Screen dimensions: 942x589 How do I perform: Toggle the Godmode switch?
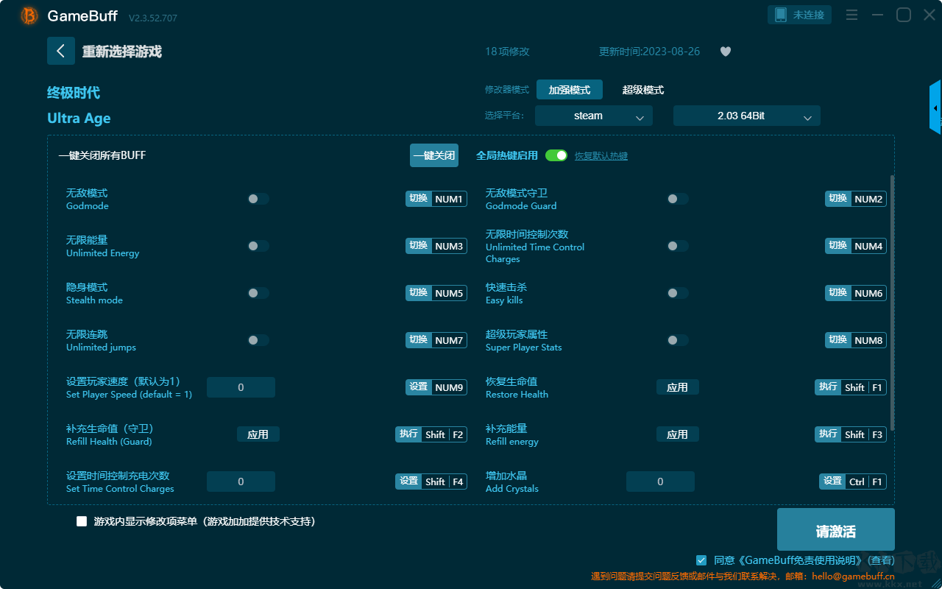point(258,199)
